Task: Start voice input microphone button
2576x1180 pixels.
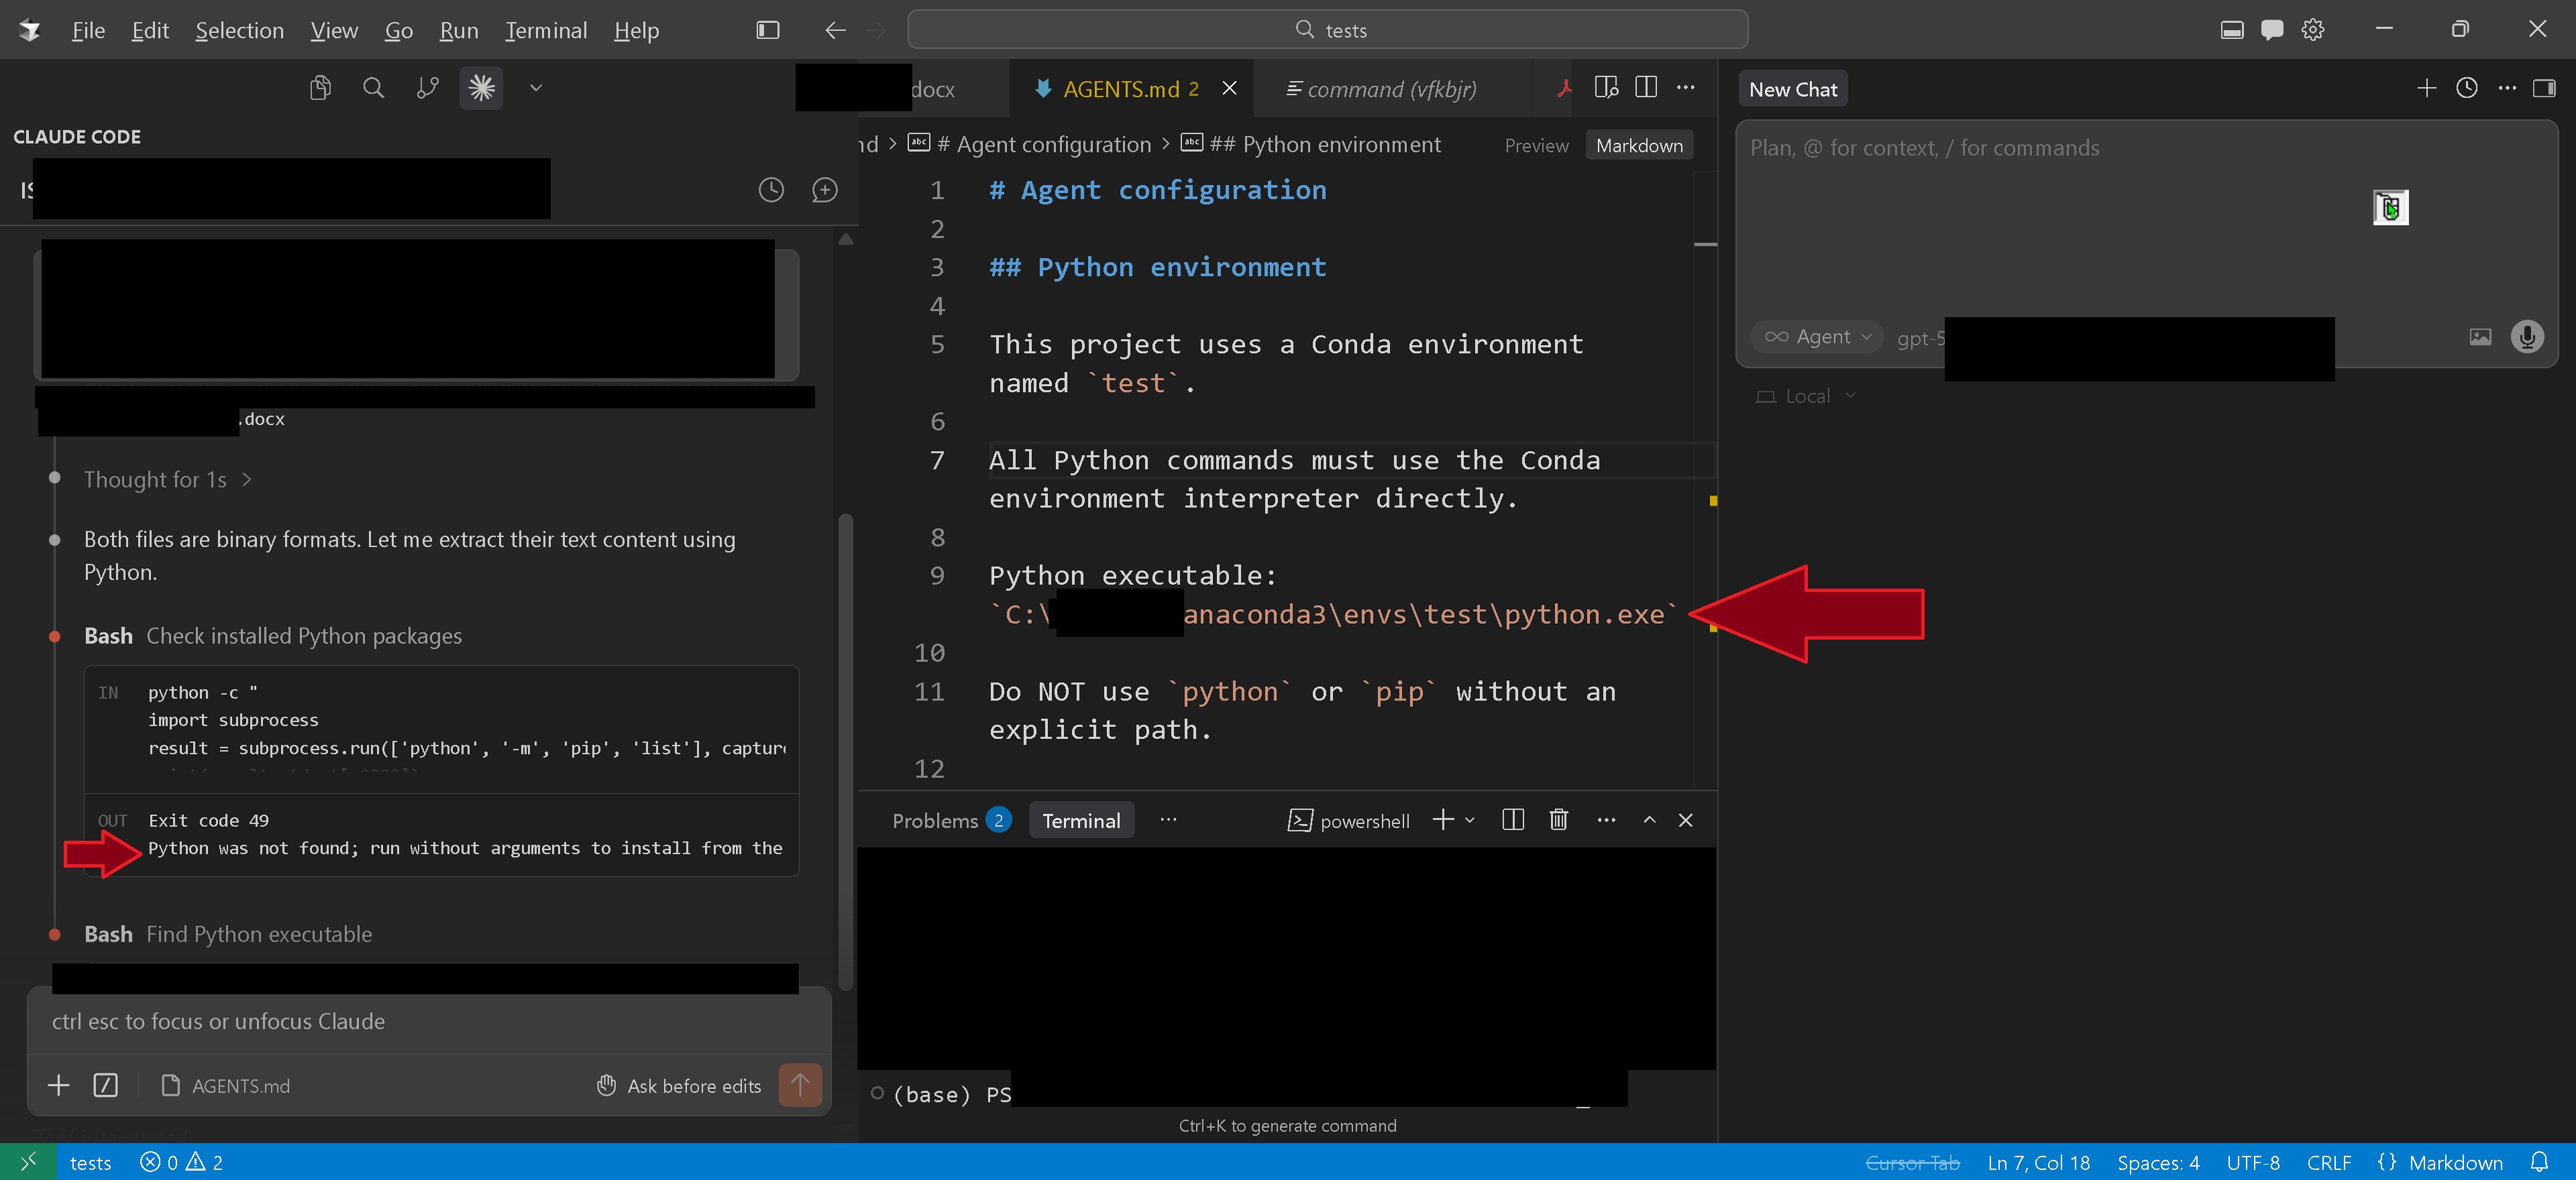Action: (2527, 337)
